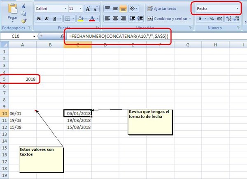Open Portapapeles dialog launcher
The height and width of the screenshot is (179, 247).
coord(29,28)
